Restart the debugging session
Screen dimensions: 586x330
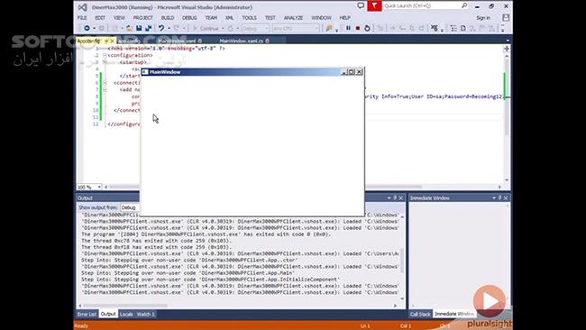(367, 28)
